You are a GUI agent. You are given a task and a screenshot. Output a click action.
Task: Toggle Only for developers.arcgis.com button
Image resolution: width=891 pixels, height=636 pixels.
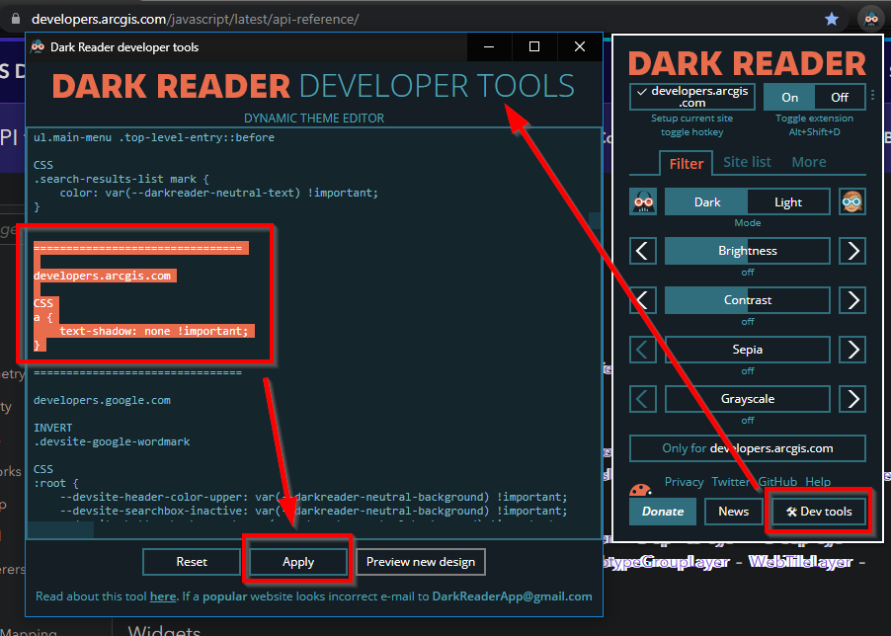[x=747, y=448]
